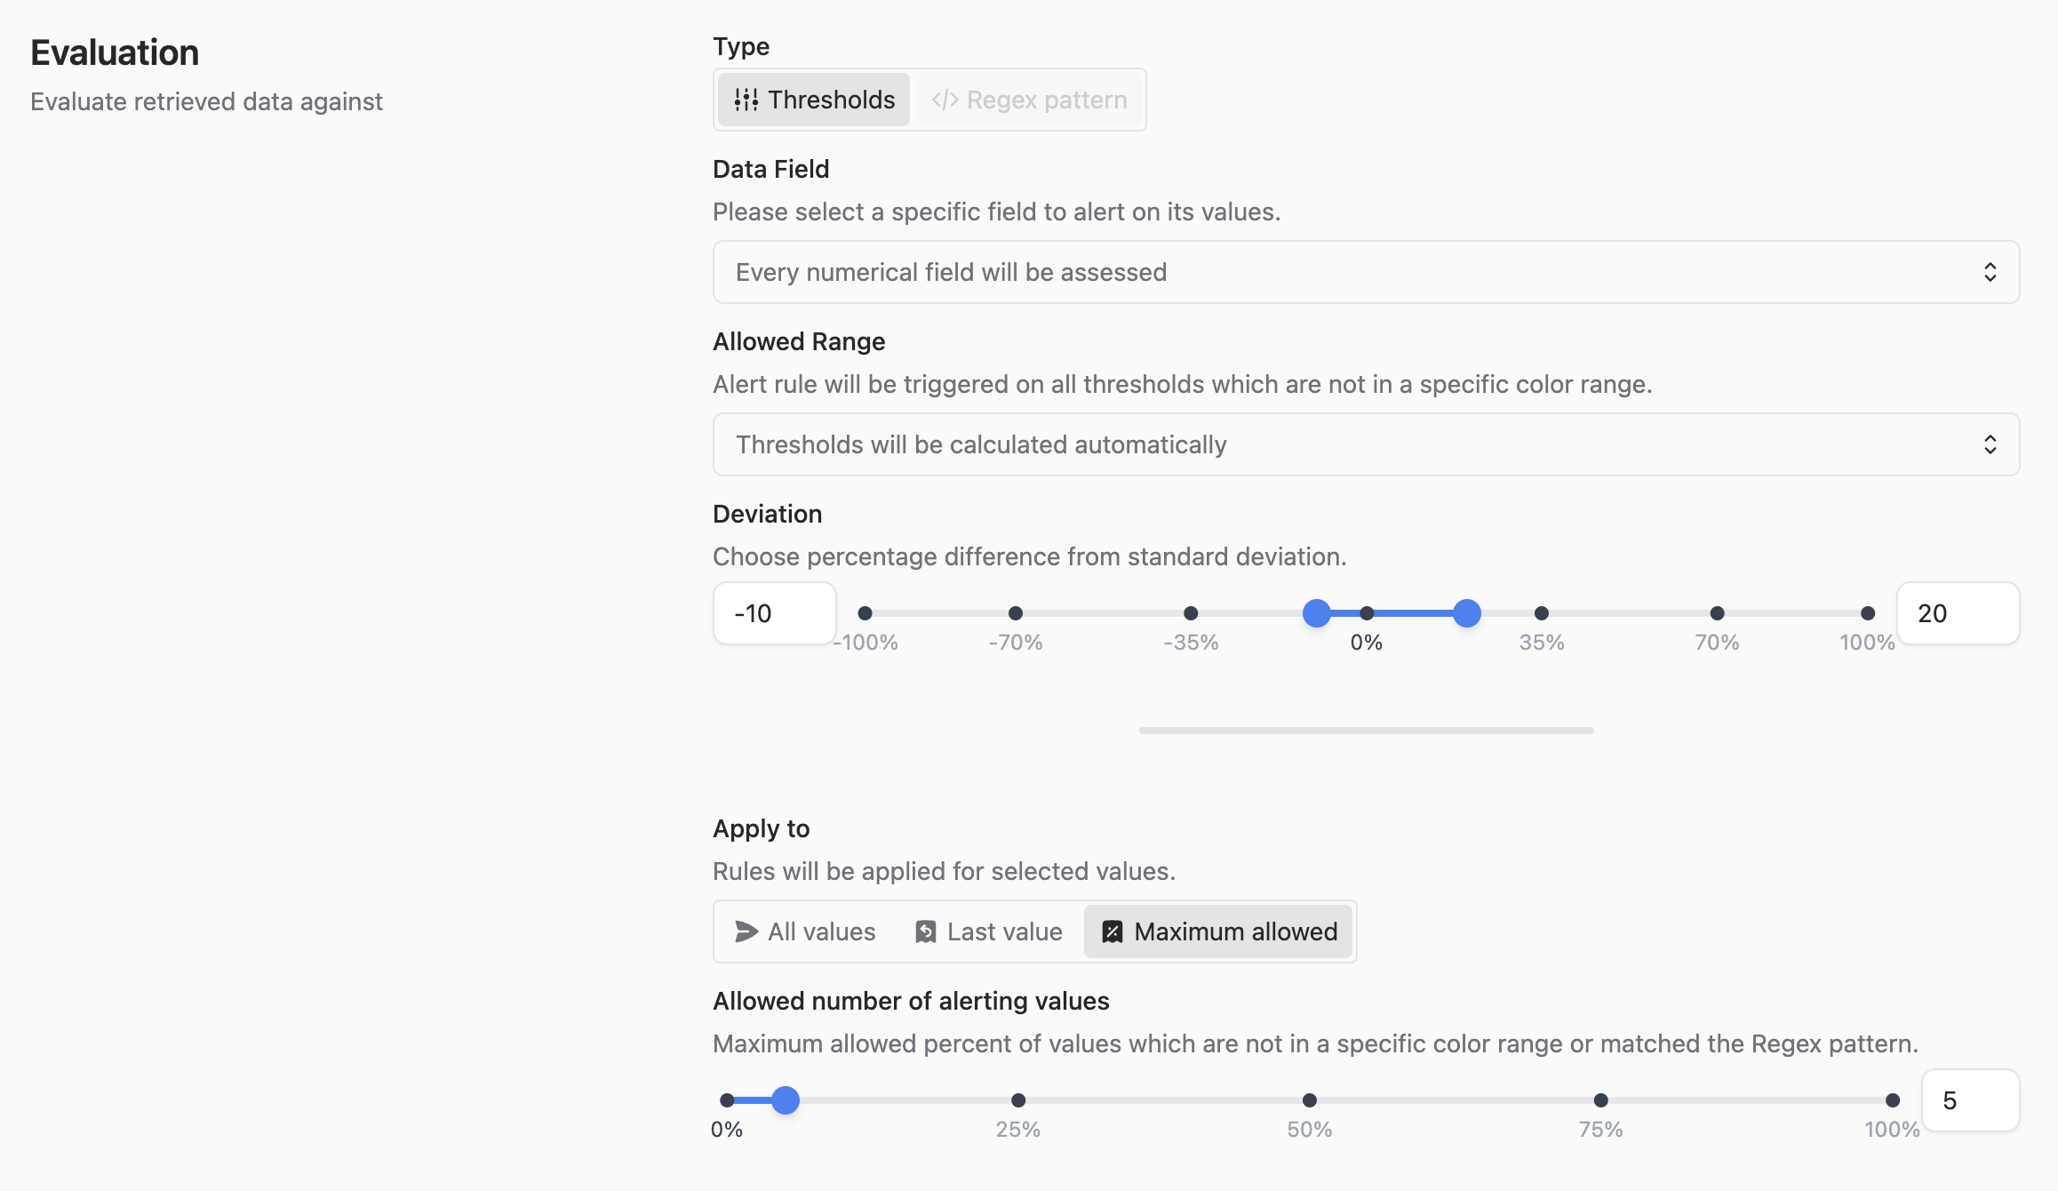
Task: Click the left deviation slider handle
Action: click(1317, 613)
